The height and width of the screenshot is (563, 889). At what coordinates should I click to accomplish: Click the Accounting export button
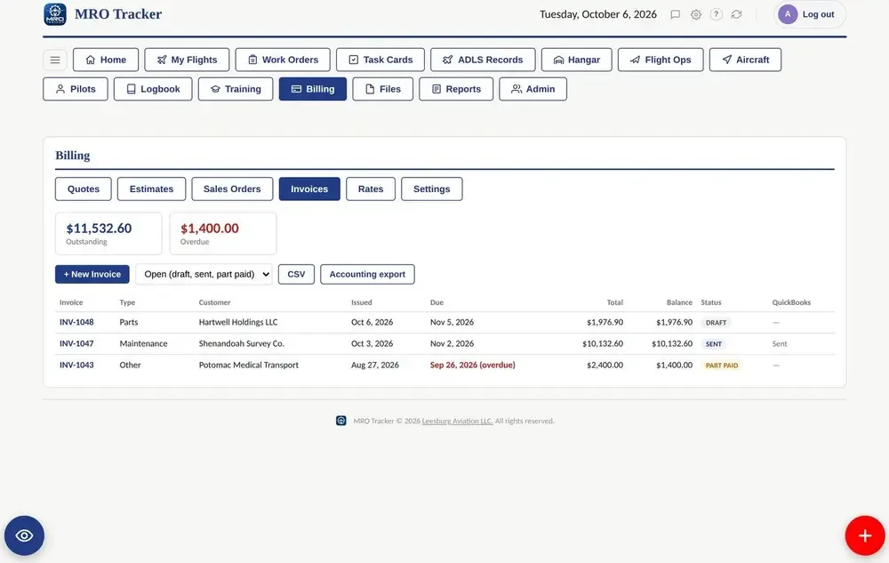pos(367,275)
